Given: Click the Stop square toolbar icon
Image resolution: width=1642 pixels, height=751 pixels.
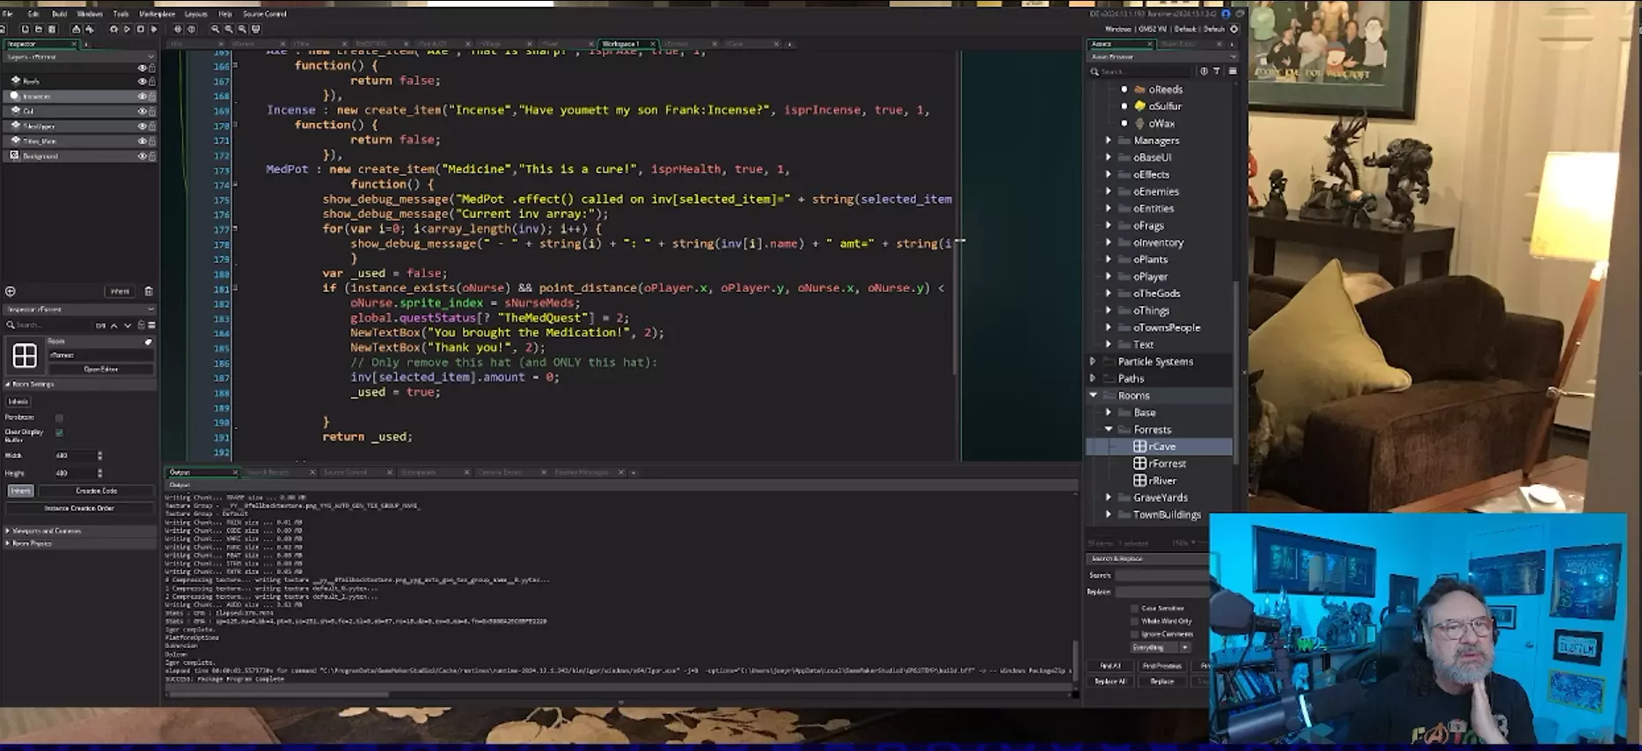Looking at the screenshot, I should [140, 29].
